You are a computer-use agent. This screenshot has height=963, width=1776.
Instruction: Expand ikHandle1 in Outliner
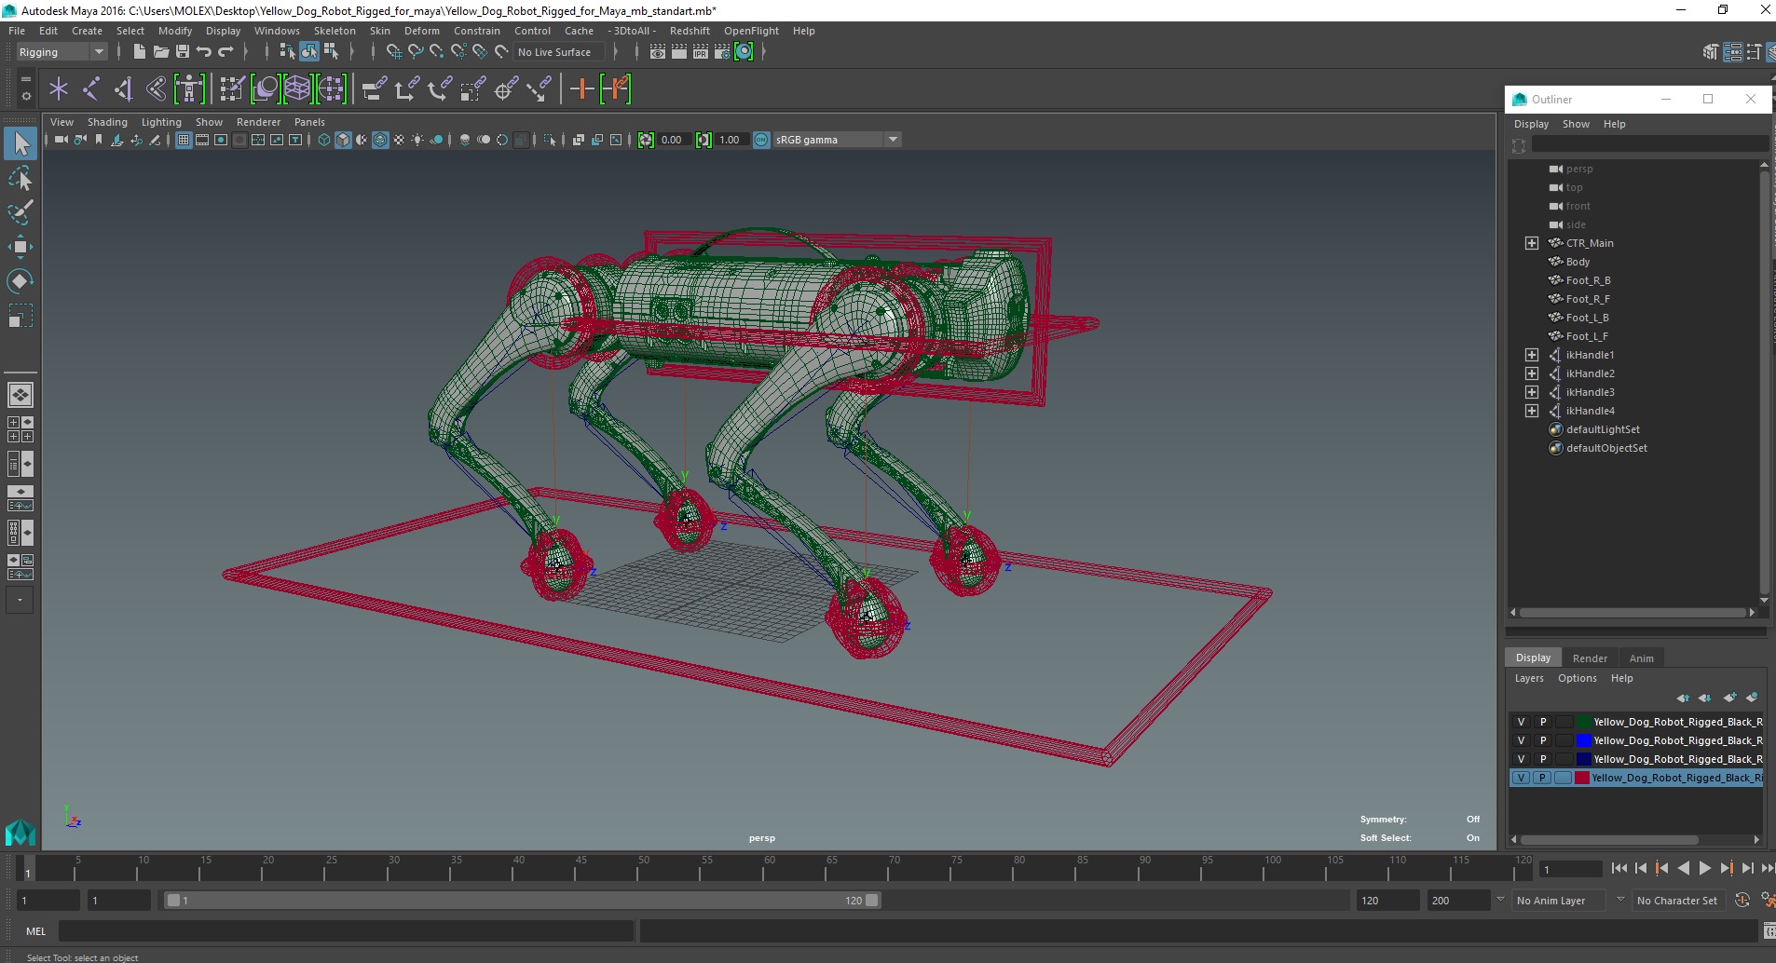1532,355
